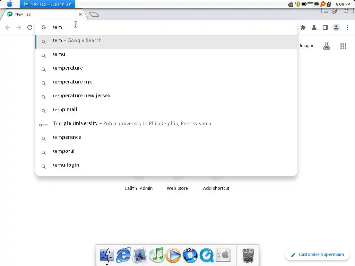Image resolution: width=355 pixels, height=266 pixels.
Task: Open the three-dot browser menu
Action: [x=347, y=27]
